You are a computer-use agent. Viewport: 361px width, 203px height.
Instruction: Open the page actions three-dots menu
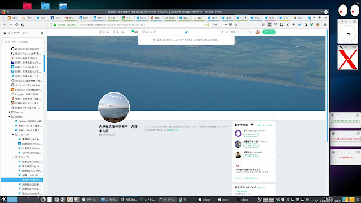[225, 25]
